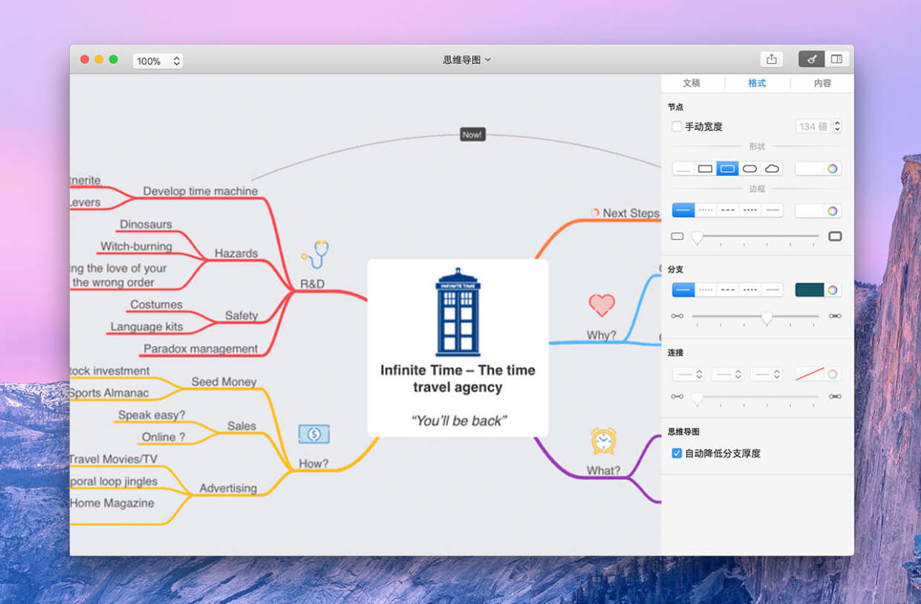Choose the dense dotted border style, last option
921x604 pixels.
pos(772,210)
